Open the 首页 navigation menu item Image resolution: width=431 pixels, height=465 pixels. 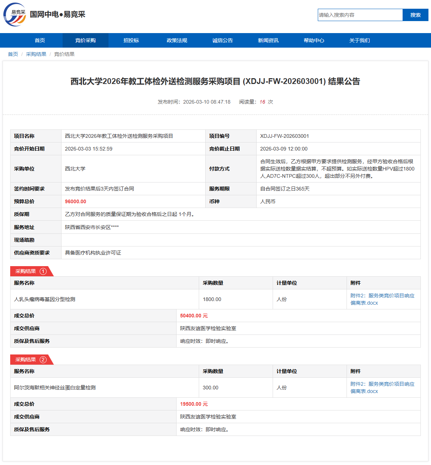click(40, 40)
